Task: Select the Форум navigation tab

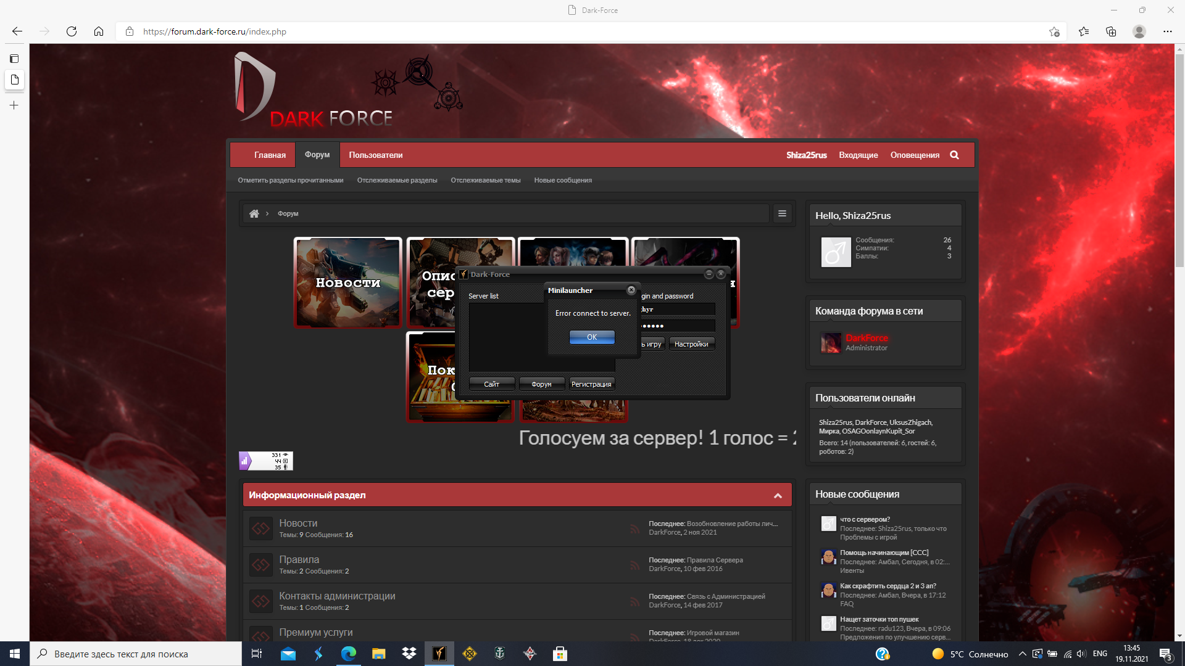Action: (317, 155)
